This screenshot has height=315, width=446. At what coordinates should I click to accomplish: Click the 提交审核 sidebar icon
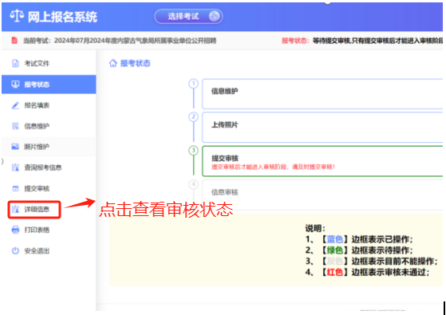click(15, 188)
